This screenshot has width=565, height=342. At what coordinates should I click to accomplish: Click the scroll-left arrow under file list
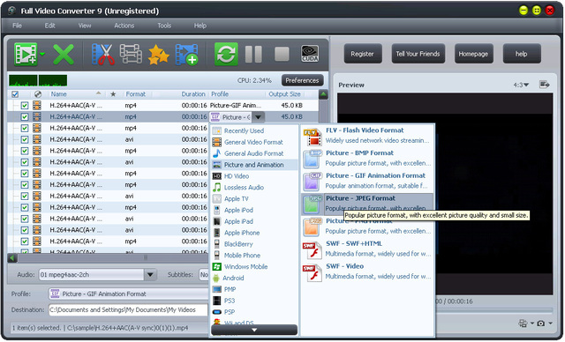point(12,258)
